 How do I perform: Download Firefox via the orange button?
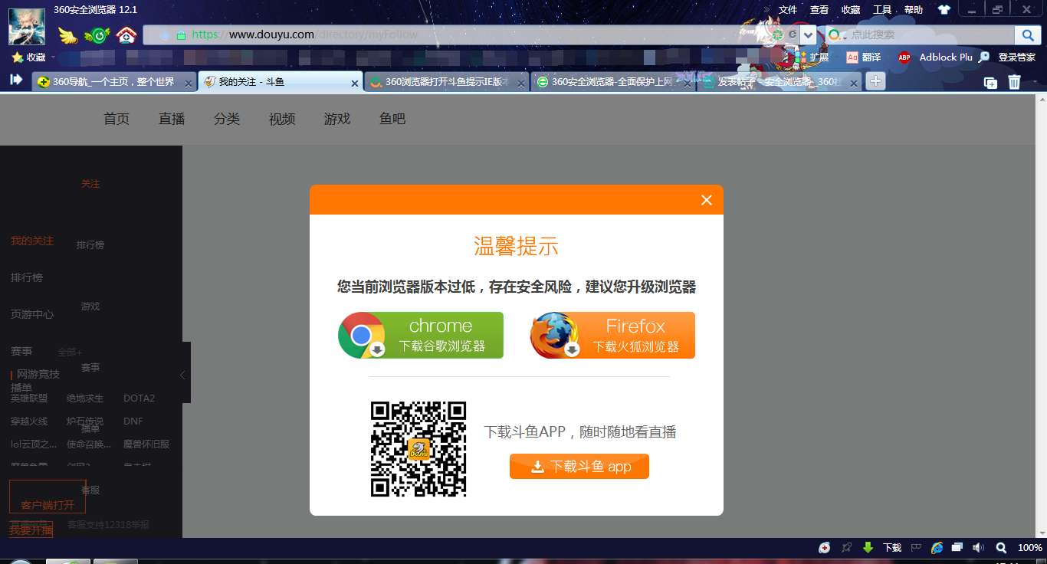pyautogui.click(x=612, y=336)
